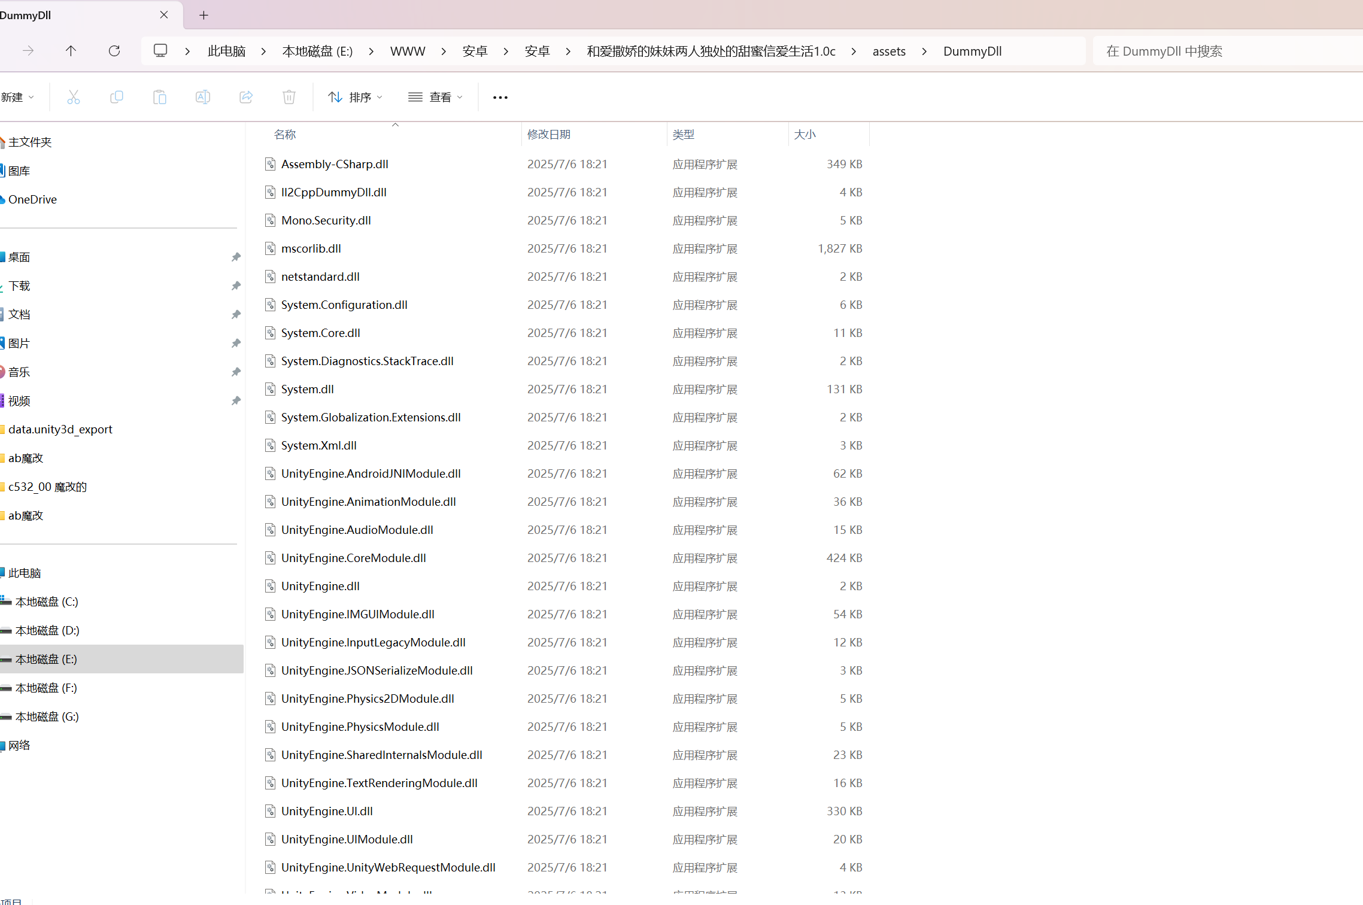Open the three-dot more options menu
The image size is (1363, 905).
(x=500, y=97)
